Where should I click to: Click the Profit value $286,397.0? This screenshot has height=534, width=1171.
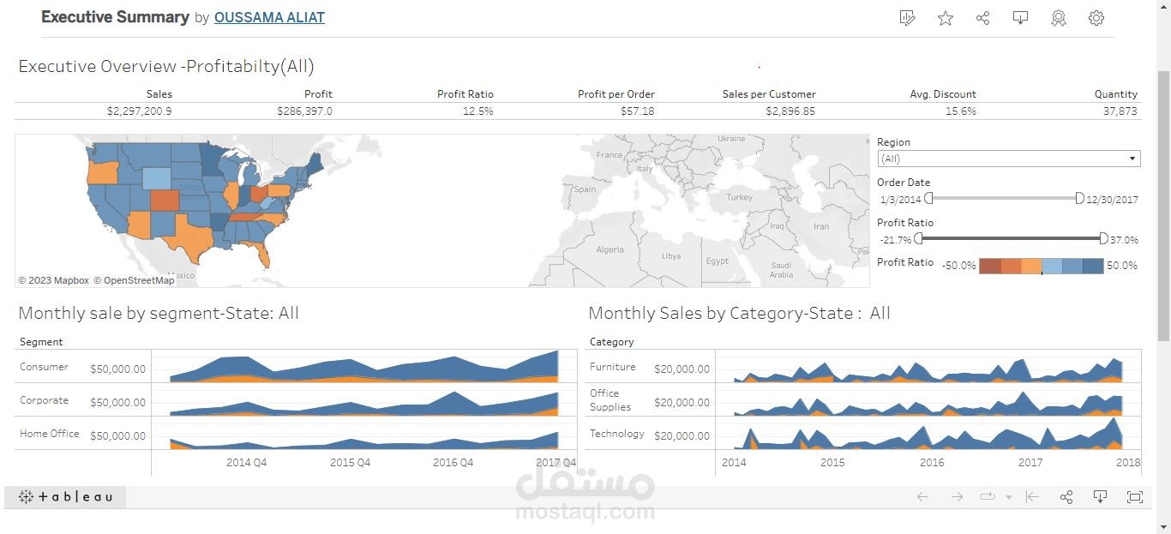304,111
